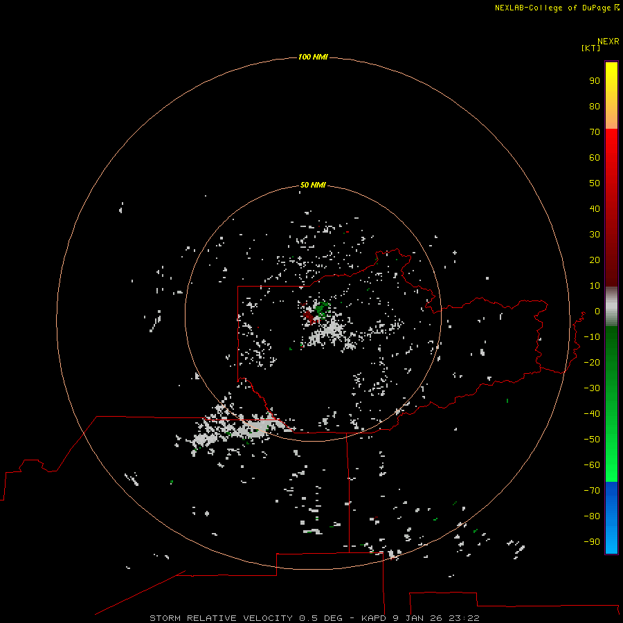Click the -10 knot scale label

(x=592, y=337)
